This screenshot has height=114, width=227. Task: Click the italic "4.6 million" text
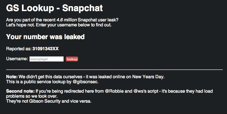tap(66, 20)
